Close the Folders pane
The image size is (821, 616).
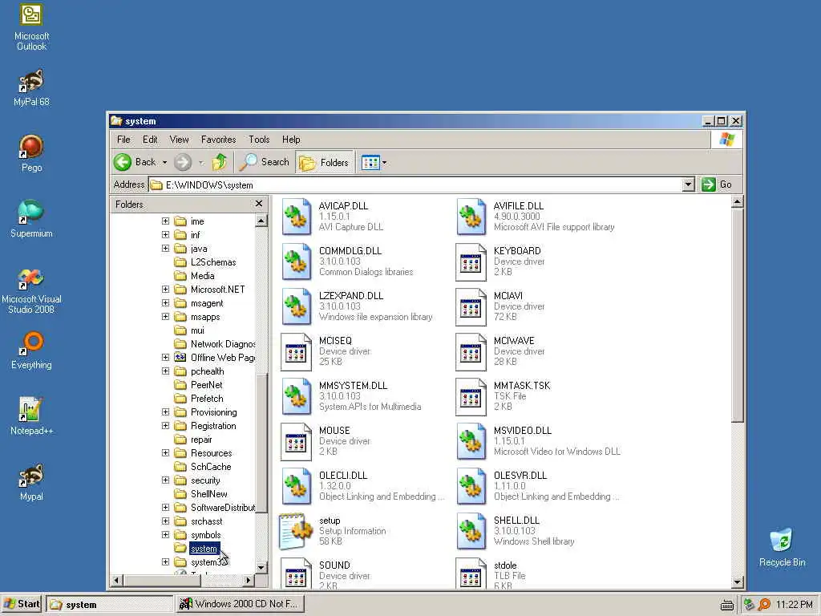coord(259,203)
